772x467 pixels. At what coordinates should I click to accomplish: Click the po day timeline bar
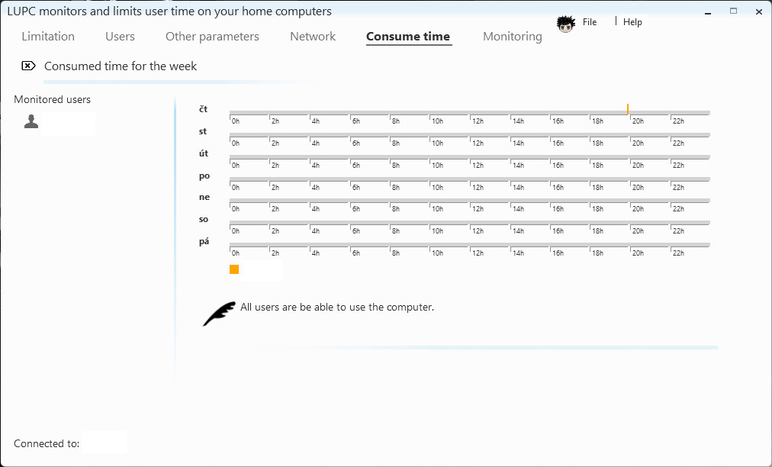(470, 179)
